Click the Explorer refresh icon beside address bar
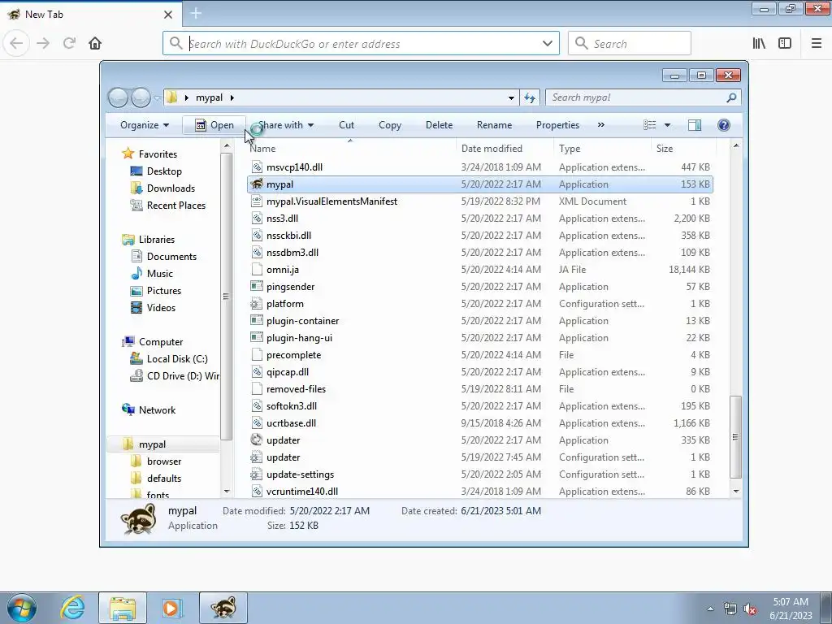Screen dimensions: 832x624 (x=530, y=97)
